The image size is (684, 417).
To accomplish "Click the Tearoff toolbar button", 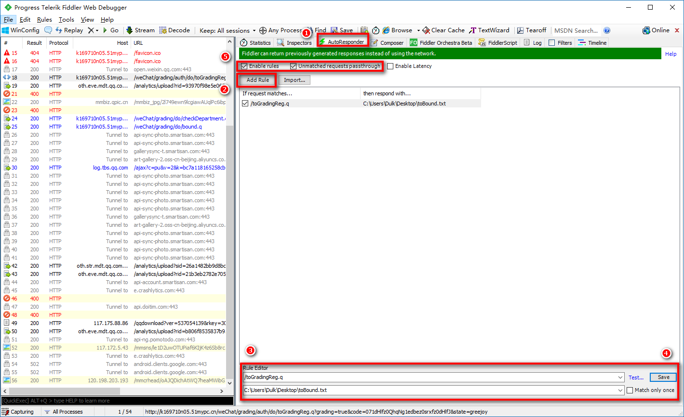I will (532, 30).
